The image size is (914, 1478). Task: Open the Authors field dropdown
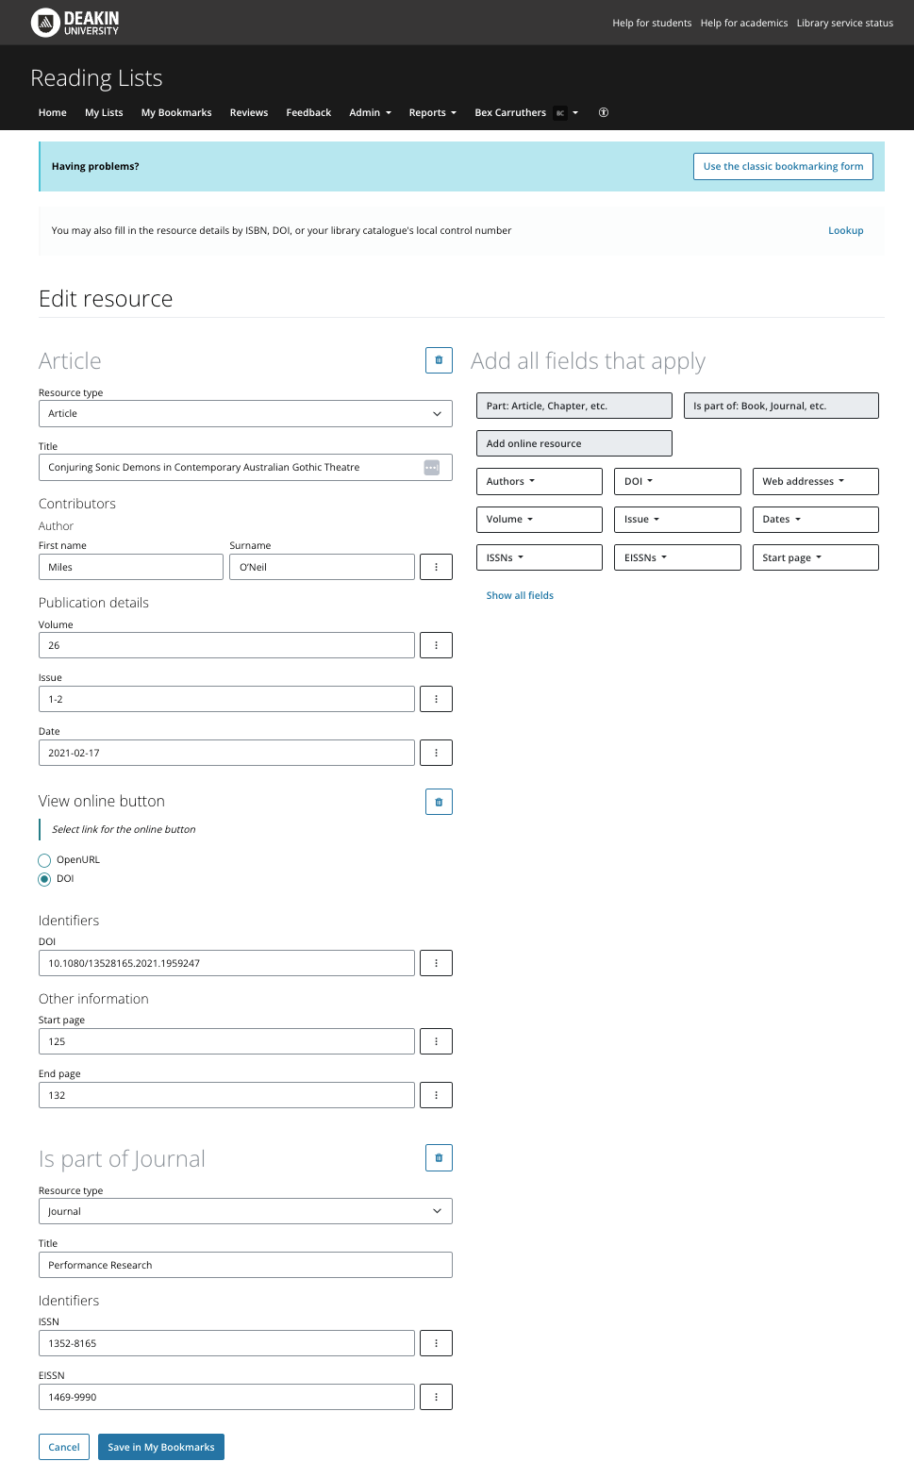tap(539, 481)
